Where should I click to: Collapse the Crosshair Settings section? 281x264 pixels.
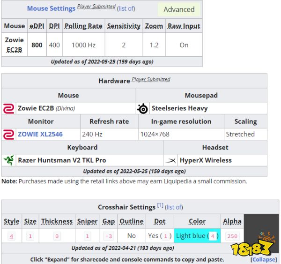point(264,259)
